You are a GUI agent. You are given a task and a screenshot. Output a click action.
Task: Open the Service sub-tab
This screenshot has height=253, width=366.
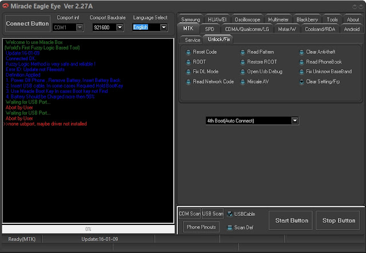click(x=192, y=40)
